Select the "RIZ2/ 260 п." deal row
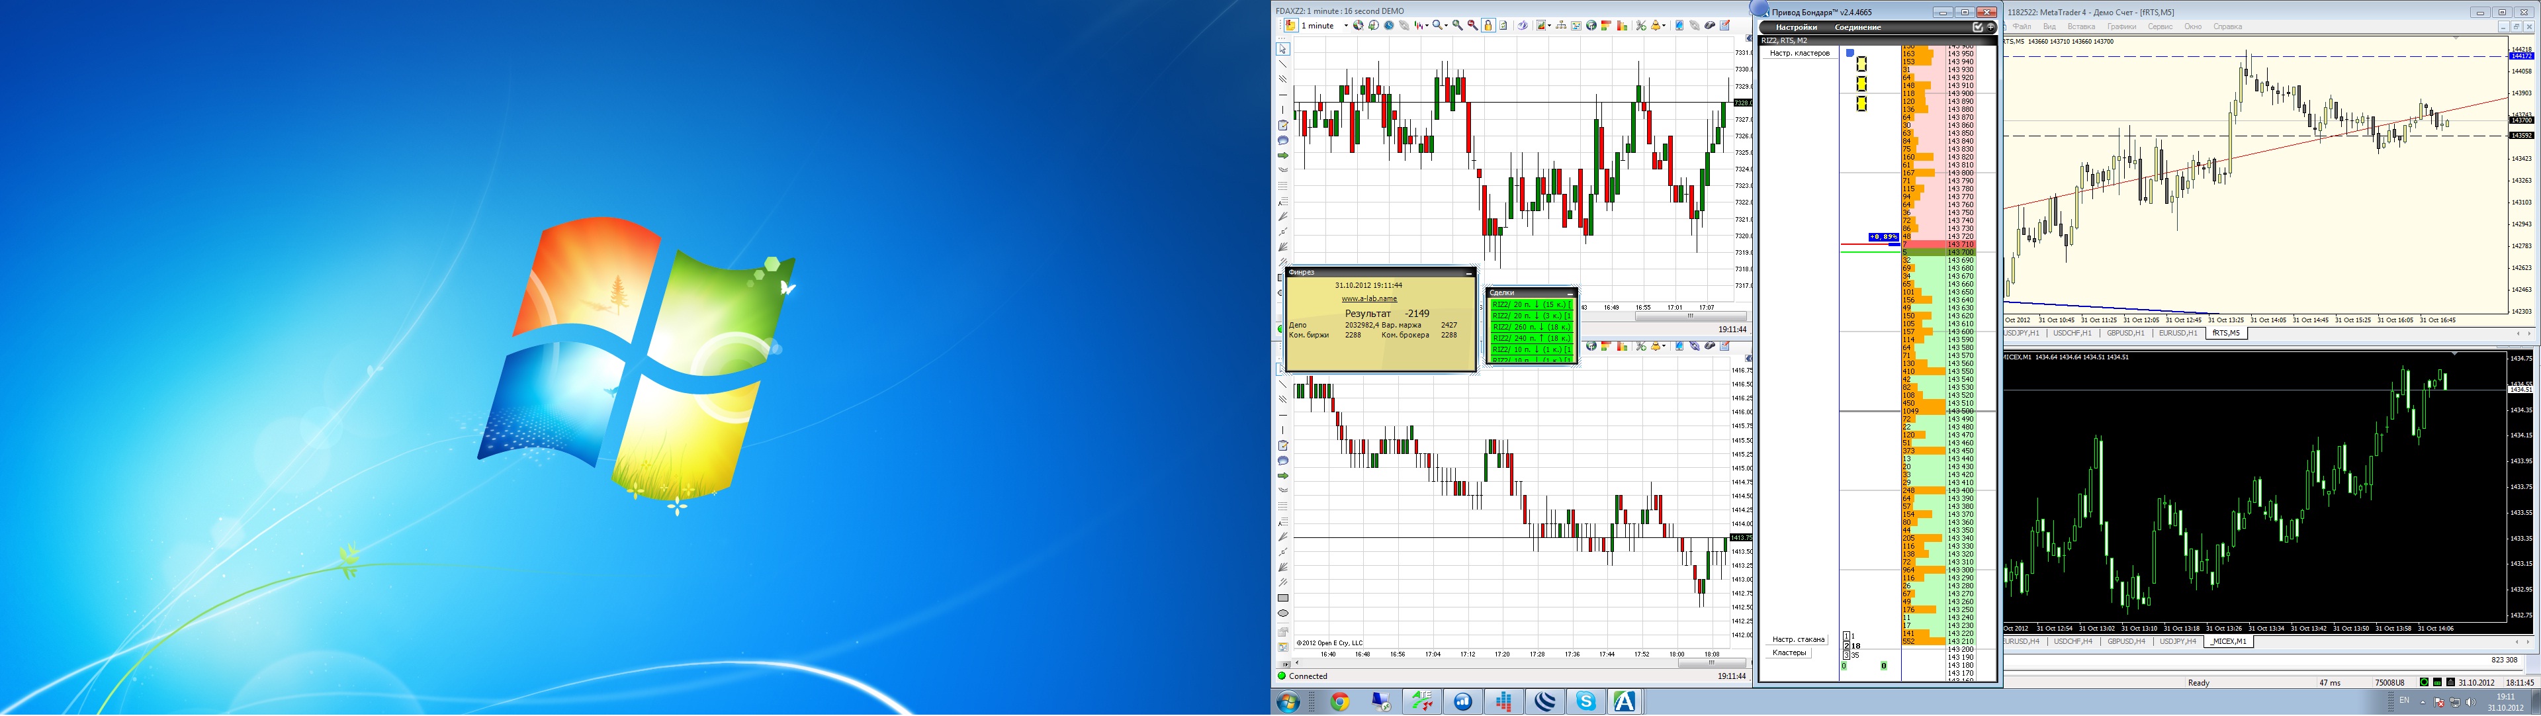This screenshot has height=716, width=2541. 1532,328
